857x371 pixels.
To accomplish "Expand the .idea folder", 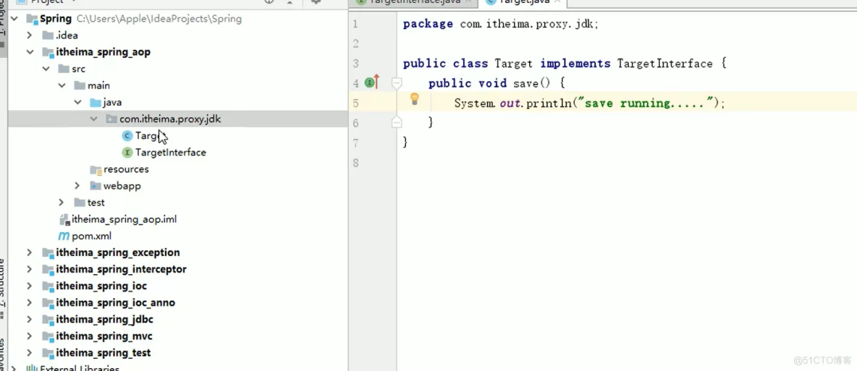I will click(30, 35).
